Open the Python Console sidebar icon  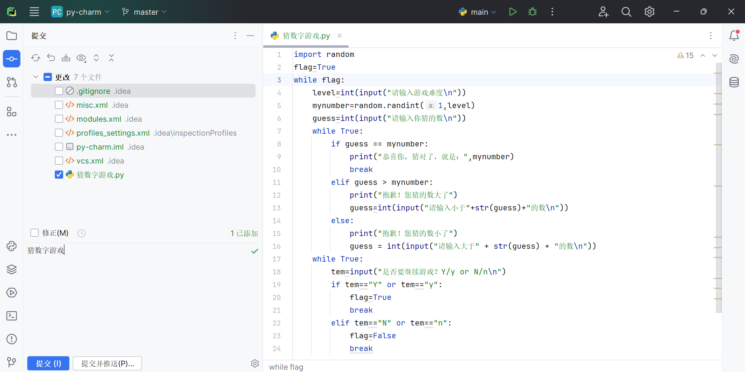12,246
